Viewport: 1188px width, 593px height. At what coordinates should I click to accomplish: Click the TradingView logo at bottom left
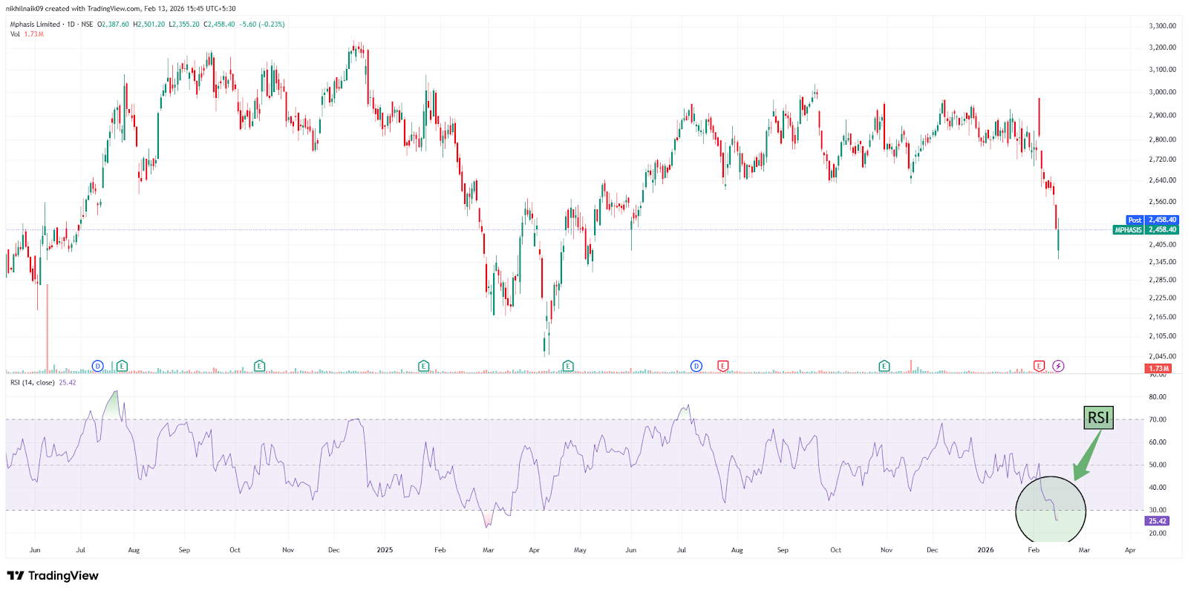click(53, 576)
